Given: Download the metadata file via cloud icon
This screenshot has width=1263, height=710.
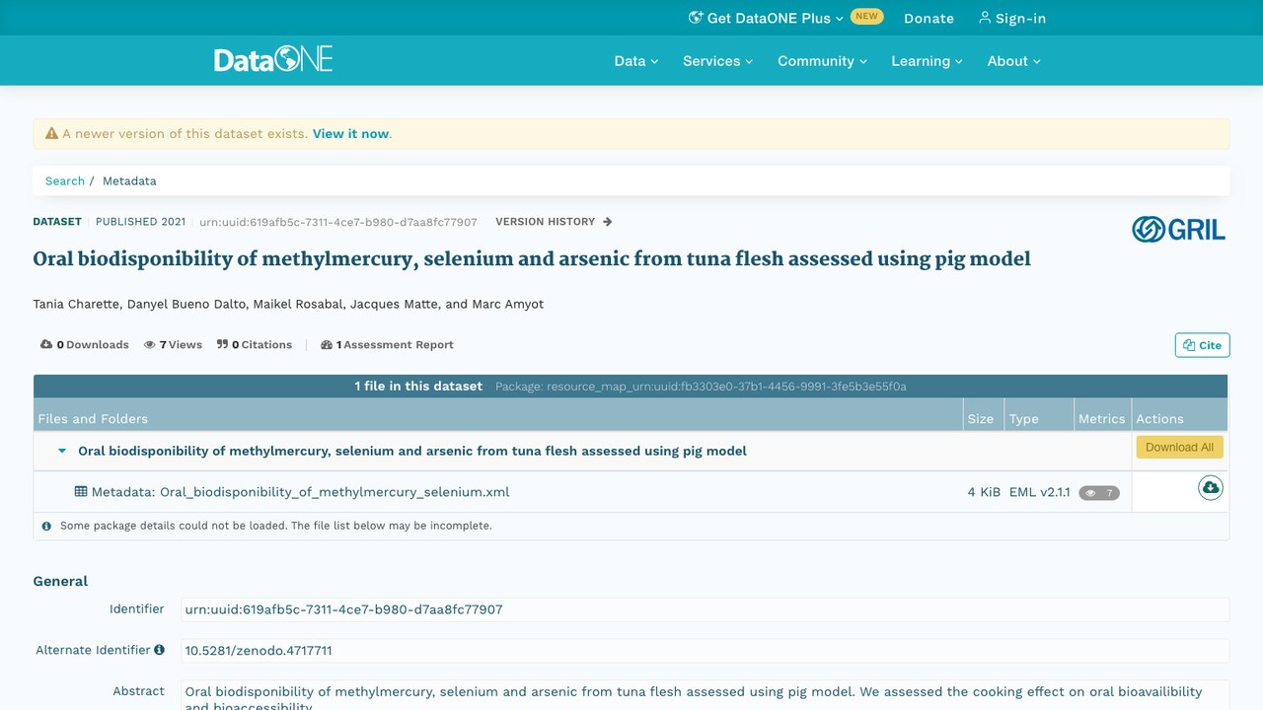Looking at the screenshot, I should (1210, 488).
